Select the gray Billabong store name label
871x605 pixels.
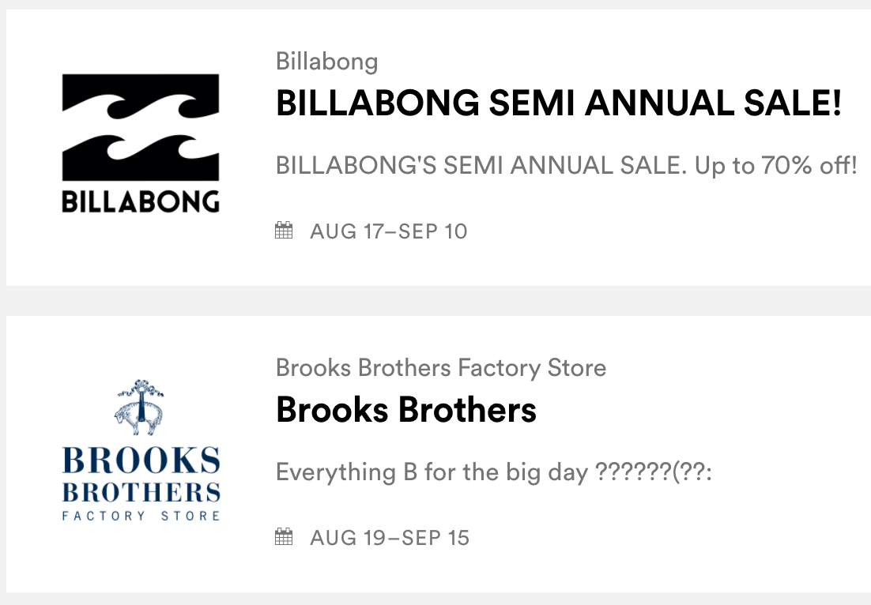[327, 61]
